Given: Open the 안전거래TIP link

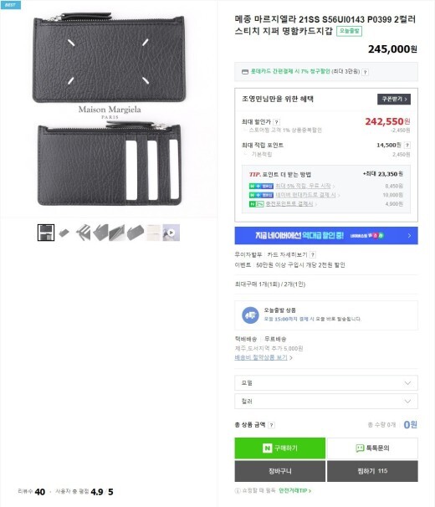Looking at the screenshot, I should [294, 491].
